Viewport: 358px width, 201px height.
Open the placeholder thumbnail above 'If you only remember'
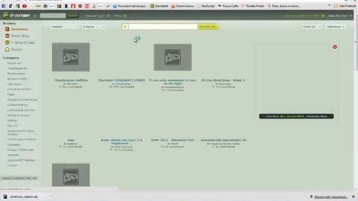pyautogui.click(x=173, y=57)
